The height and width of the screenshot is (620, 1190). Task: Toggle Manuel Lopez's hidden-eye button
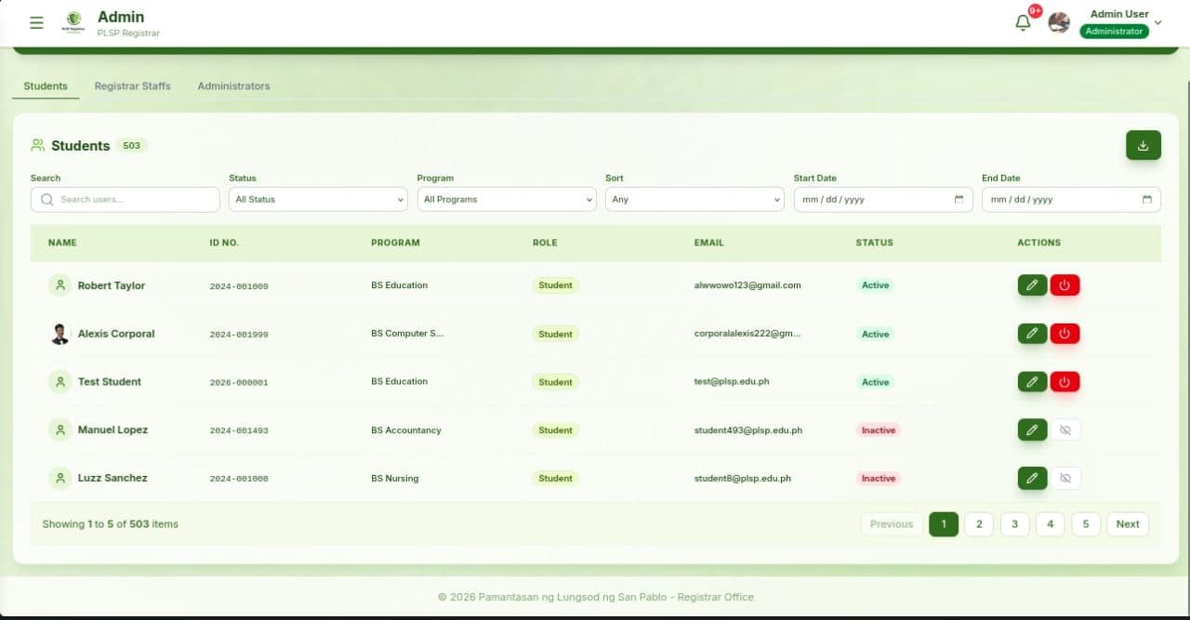tap(1065, 429)
